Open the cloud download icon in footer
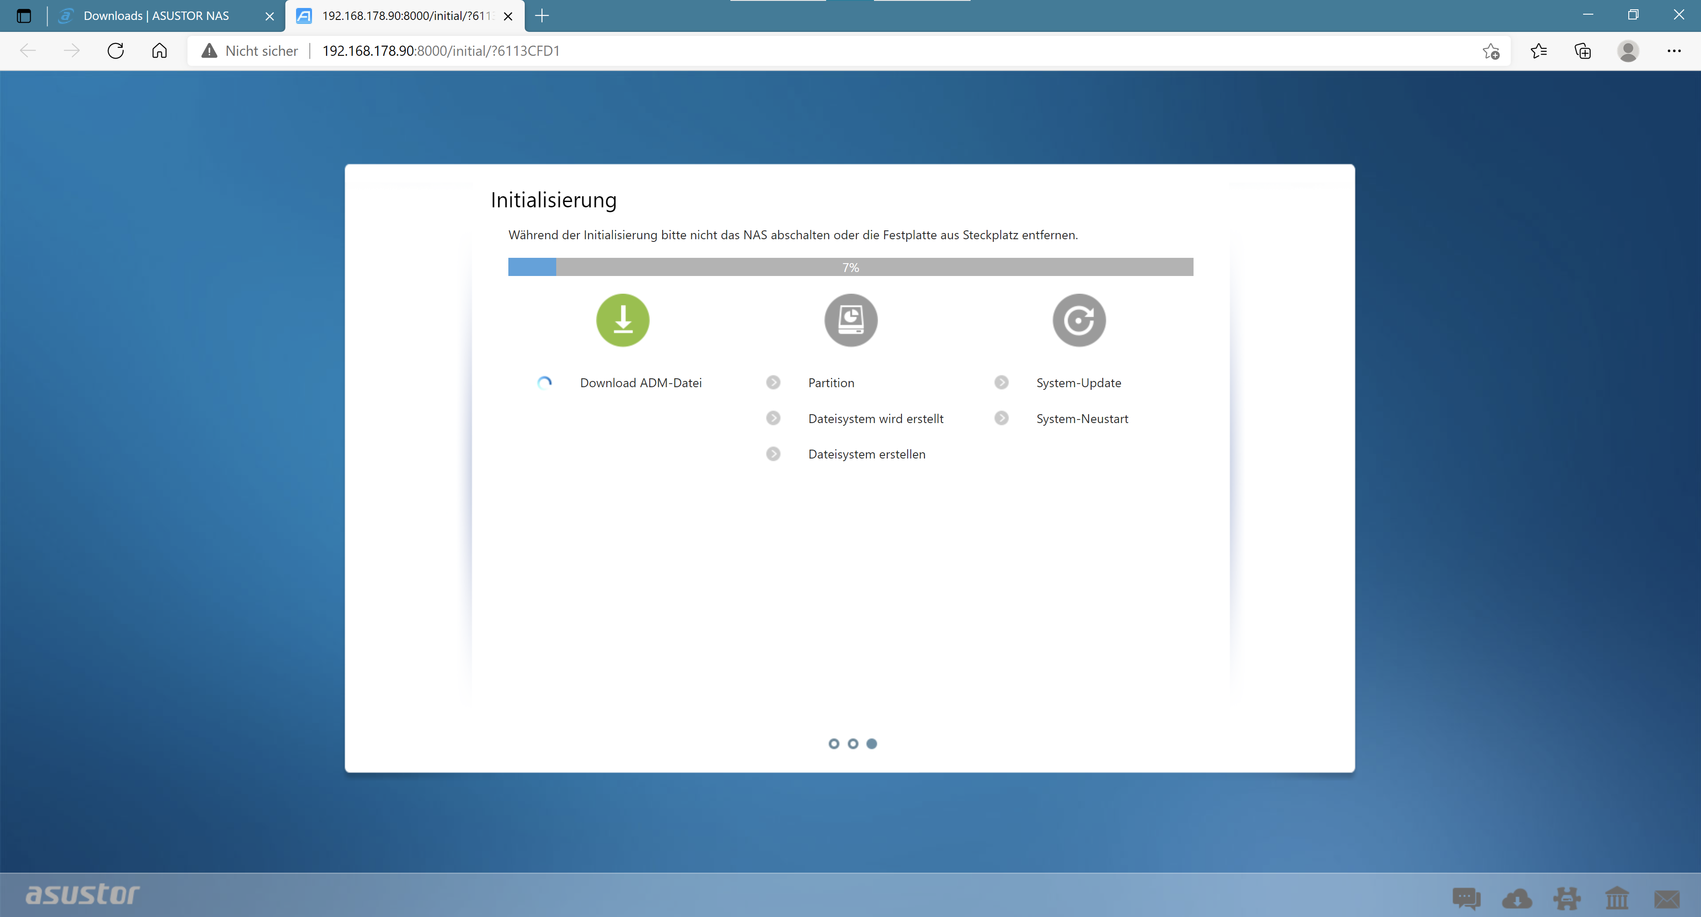Screen dimensions: 1701x917 point(1517,898)
